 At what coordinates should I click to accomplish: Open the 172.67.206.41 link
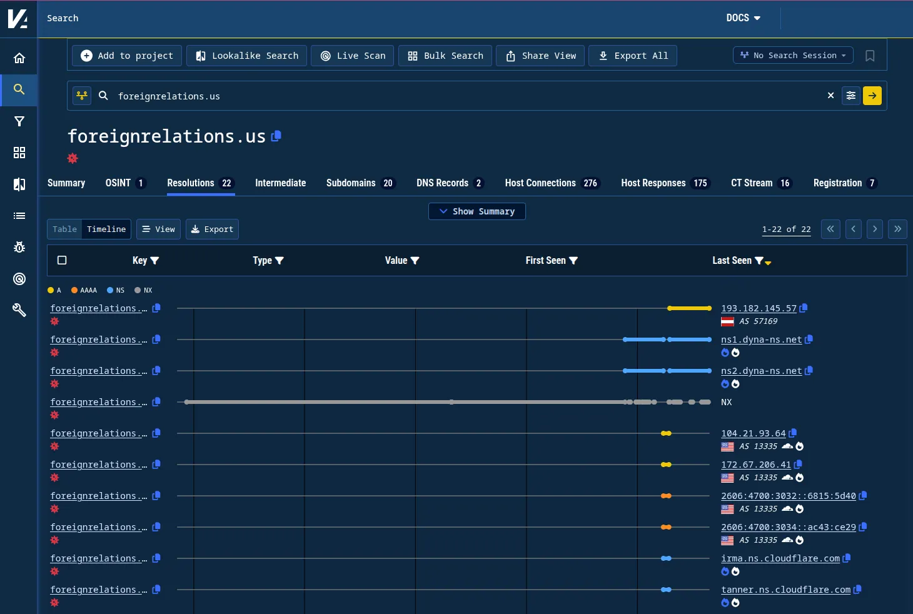756,465
